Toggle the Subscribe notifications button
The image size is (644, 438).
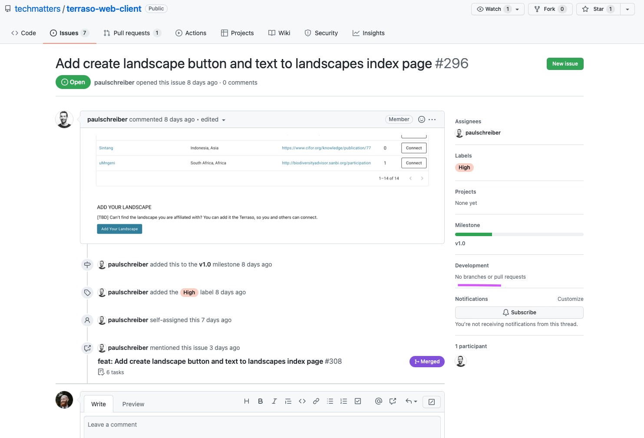pos(519,313)
